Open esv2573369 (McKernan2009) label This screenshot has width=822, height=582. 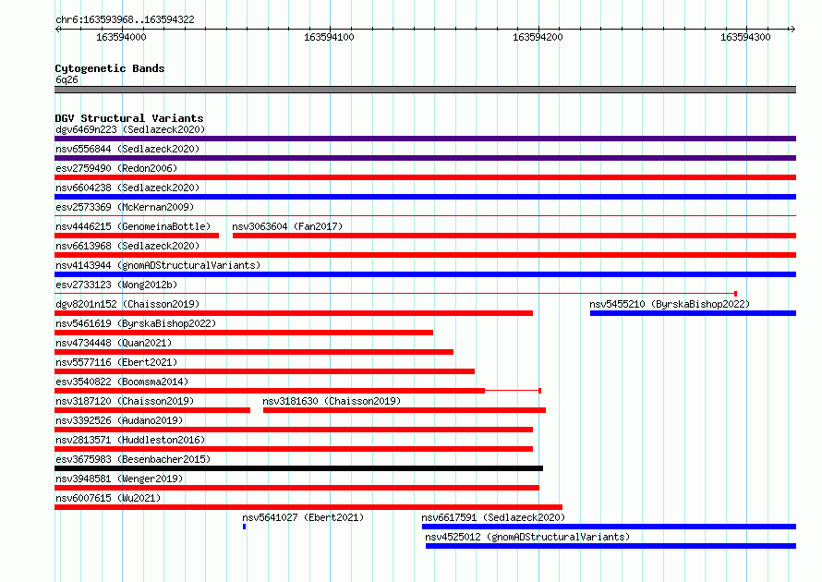[x=125, y=207]
